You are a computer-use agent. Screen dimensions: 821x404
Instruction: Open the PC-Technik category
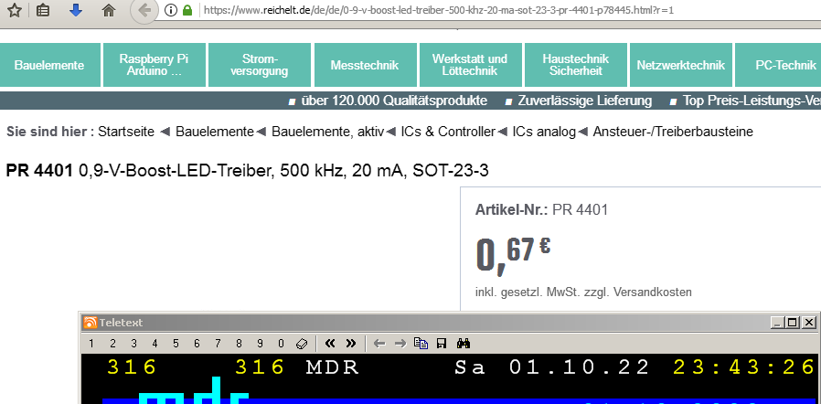point(779,66)
